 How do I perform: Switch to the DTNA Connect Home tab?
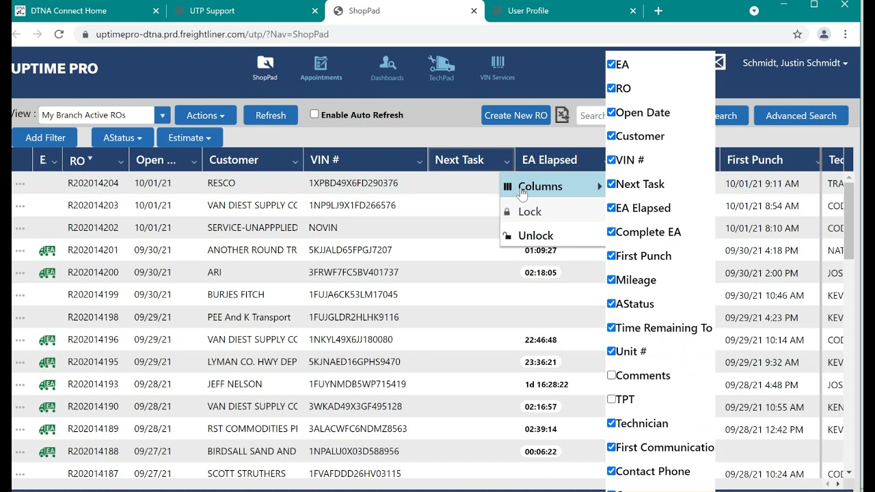click(86, 11)
